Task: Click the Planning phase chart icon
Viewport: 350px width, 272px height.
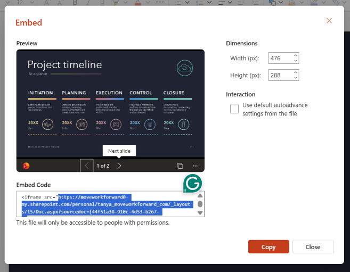Action: [82, 125]
